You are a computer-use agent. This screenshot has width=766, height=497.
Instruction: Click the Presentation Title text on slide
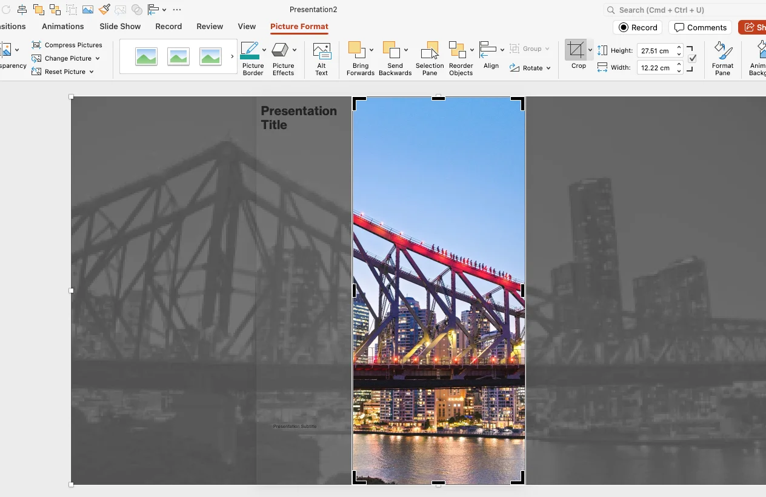click(299, 118)
